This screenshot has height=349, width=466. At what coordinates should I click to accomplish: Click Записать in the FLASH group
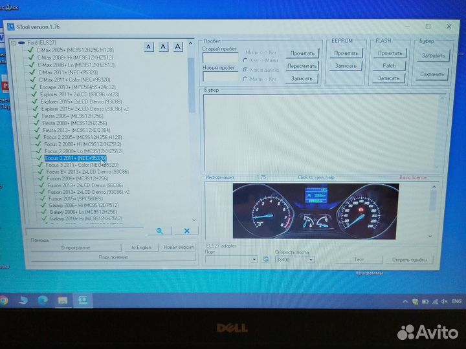(388, 78)
